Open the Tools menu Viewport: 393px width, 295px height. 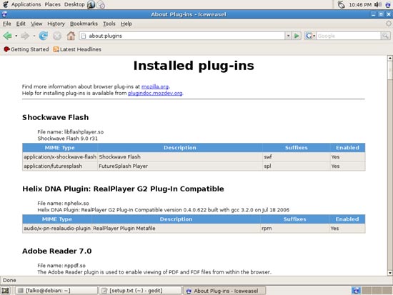coord(109,24)
